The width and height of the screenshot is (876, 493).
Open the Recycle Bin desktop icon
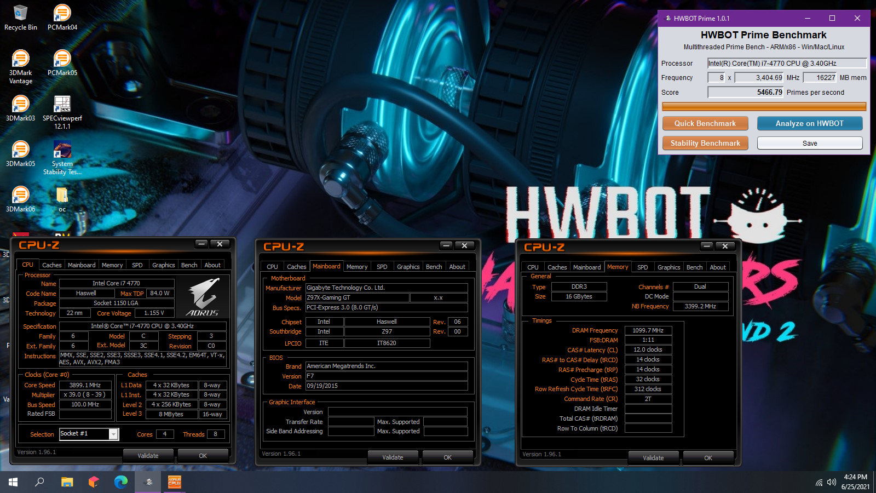click(x=21, y=18)
